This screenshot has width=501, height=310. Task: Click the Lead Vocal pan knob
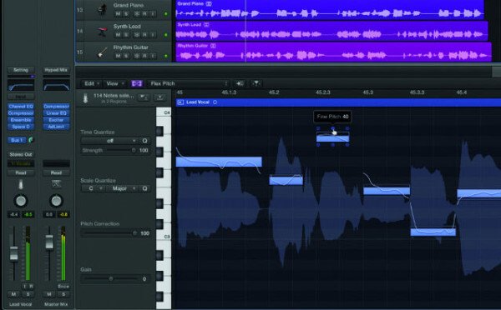21,201
